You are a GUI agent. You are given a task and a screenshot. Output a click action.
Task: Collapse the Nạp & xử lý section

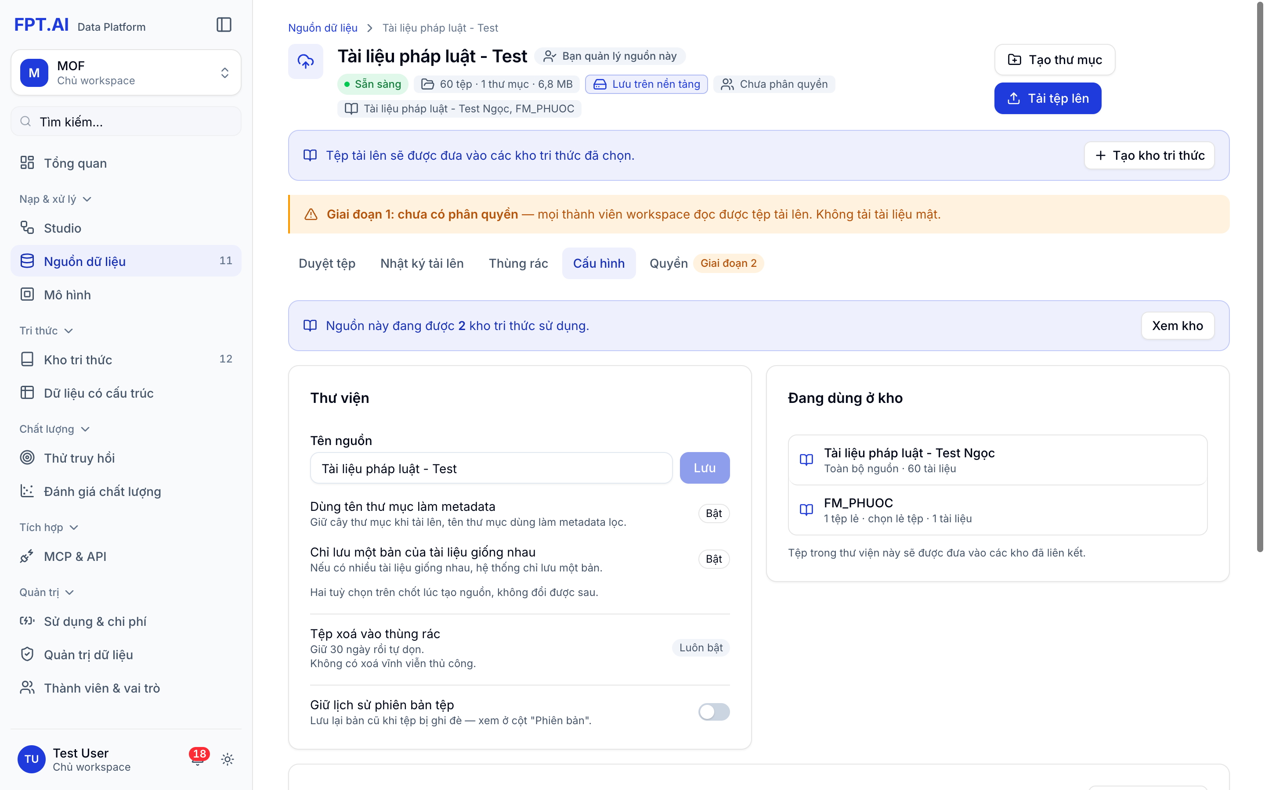click(x=55, y=199)
